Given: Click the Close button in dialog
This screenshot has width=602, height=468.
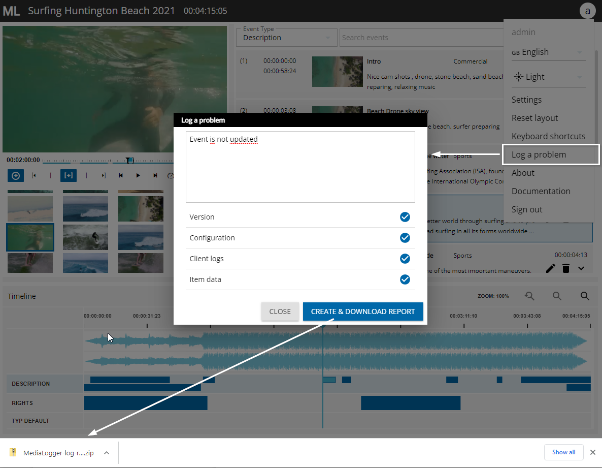Looking at the screenshot, I should (x=280, y=311).
